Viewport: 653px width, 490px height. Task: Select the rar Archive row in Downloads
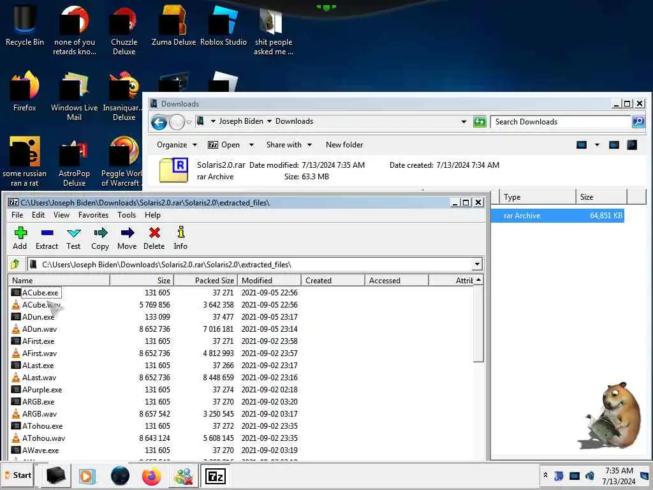point(557,216)
